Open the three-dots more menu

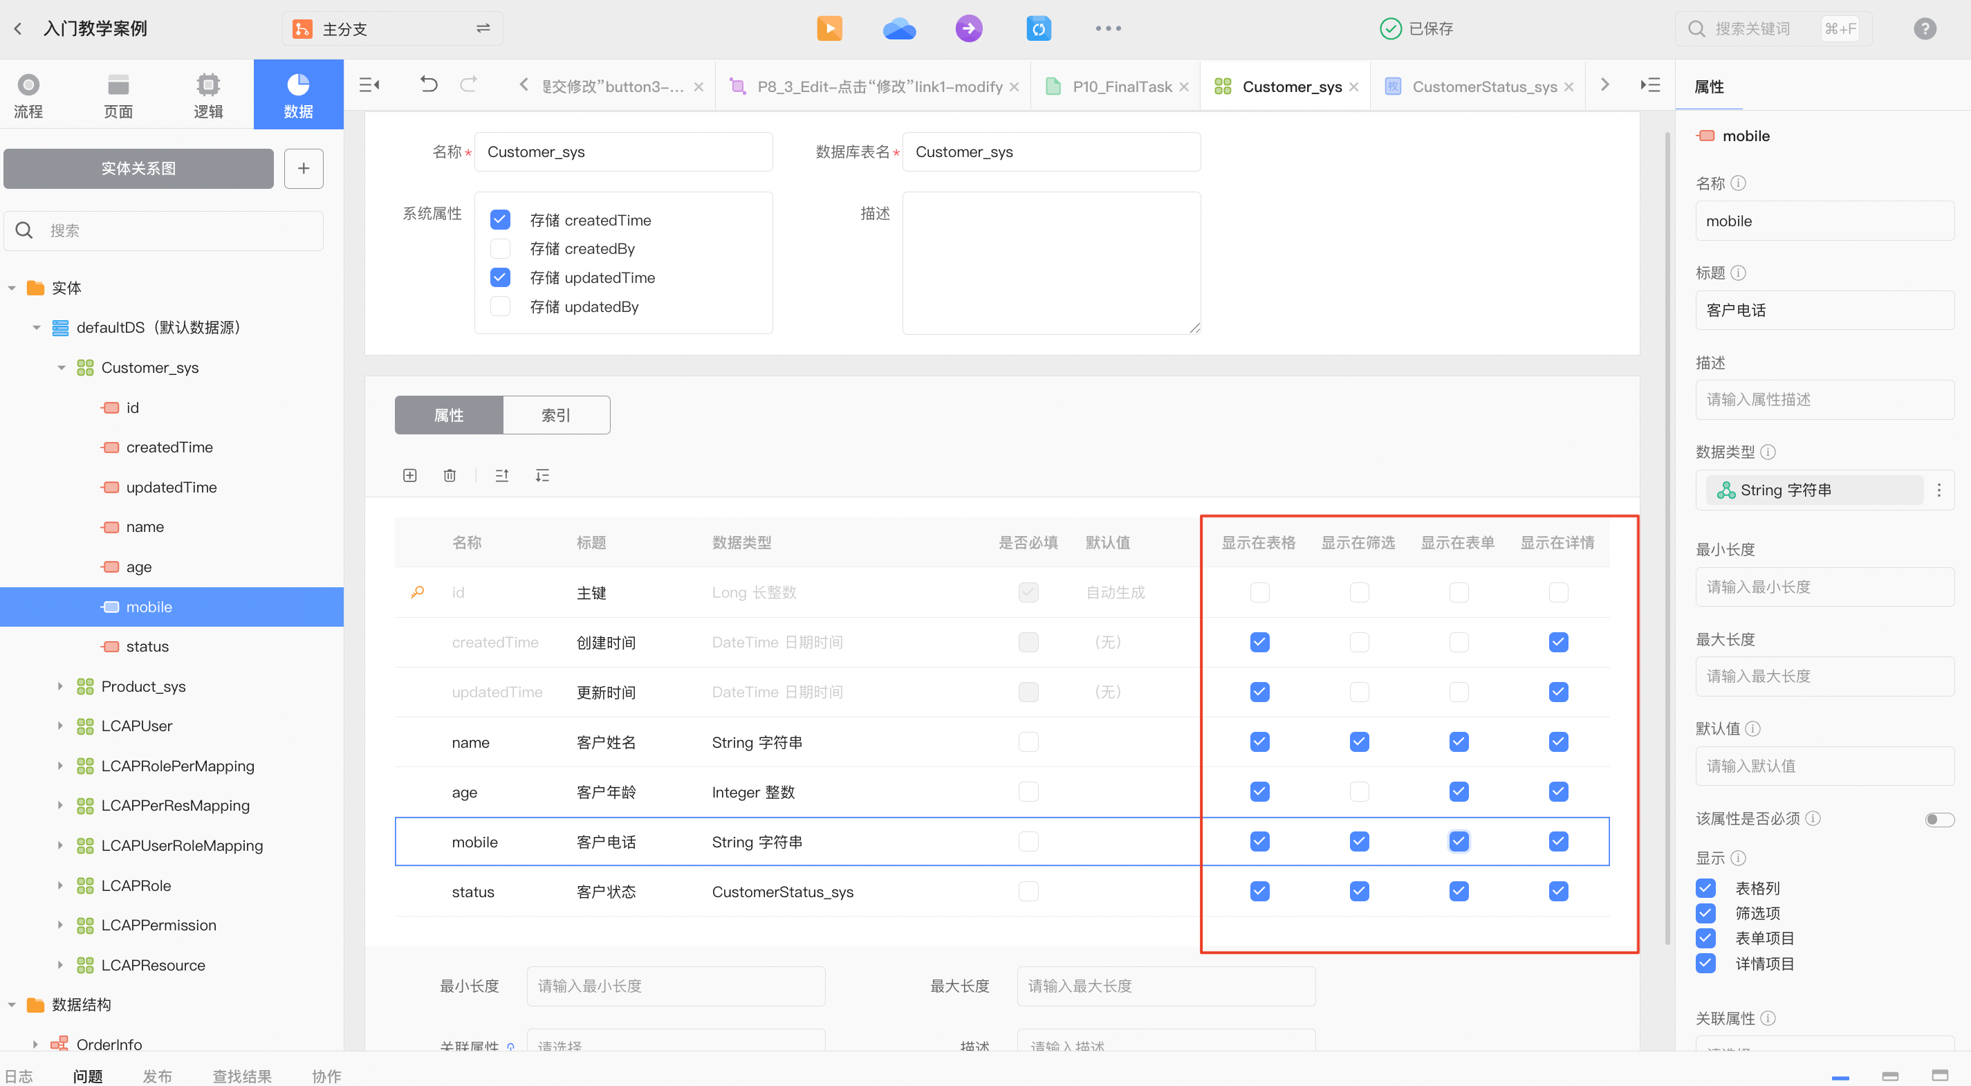[1108, 28]
